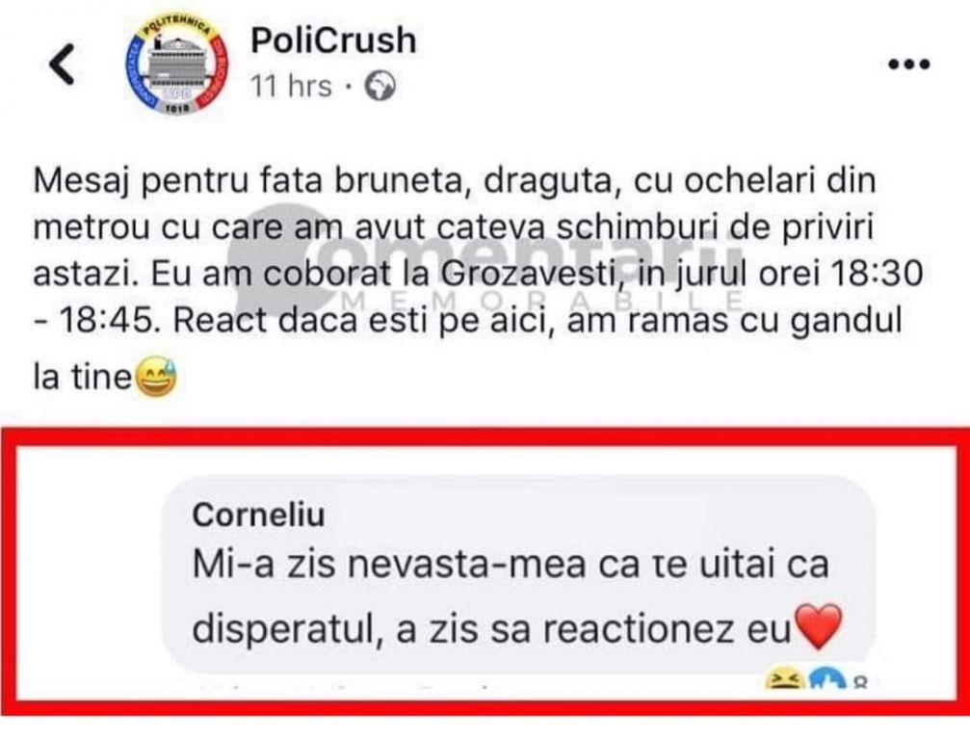Open the PoliCrush page name
This screenshot has width=970, height=740.
pyautogui.click(x=333, y=40)
